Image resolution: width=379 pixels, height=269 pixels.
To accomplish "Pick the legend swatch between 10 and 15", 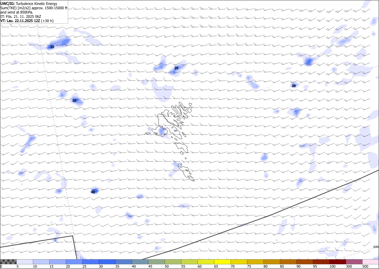I will [41, 262].
